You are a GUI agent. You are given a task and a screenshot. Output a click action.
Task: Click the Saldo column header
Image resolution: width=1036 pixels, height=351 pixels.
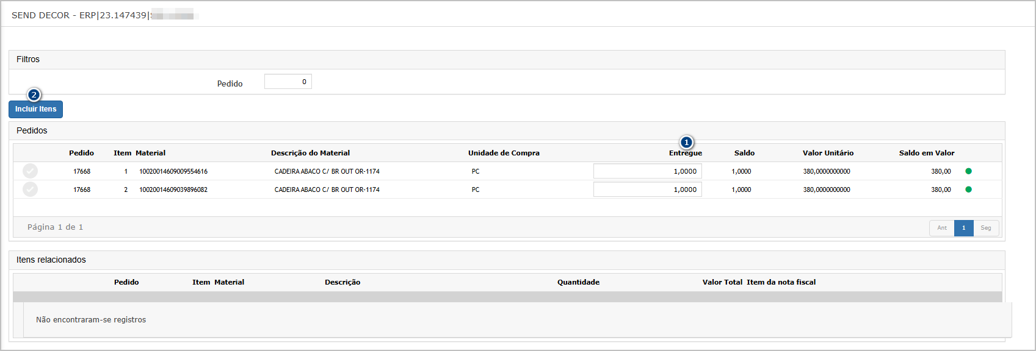(744, 153)
